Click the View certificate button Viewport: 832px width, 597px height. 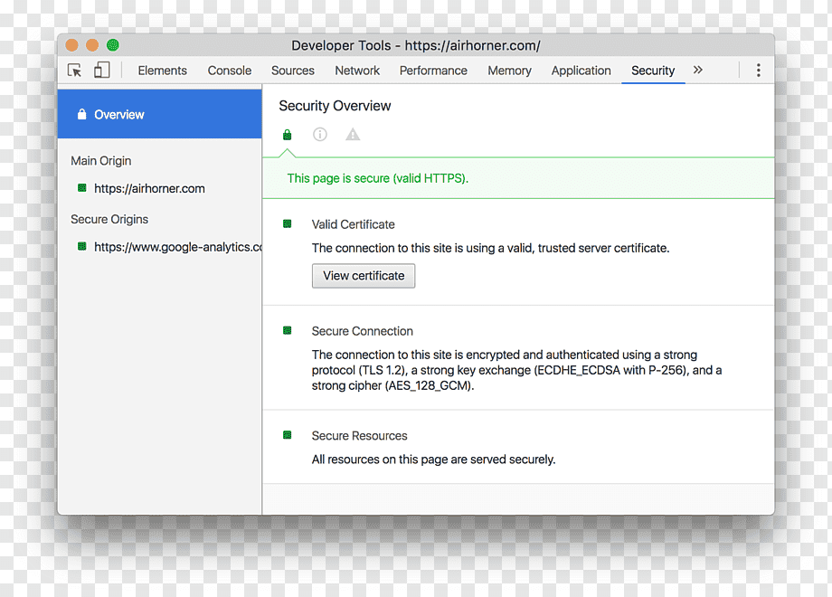pyautogui.click(x=364, y=276)
